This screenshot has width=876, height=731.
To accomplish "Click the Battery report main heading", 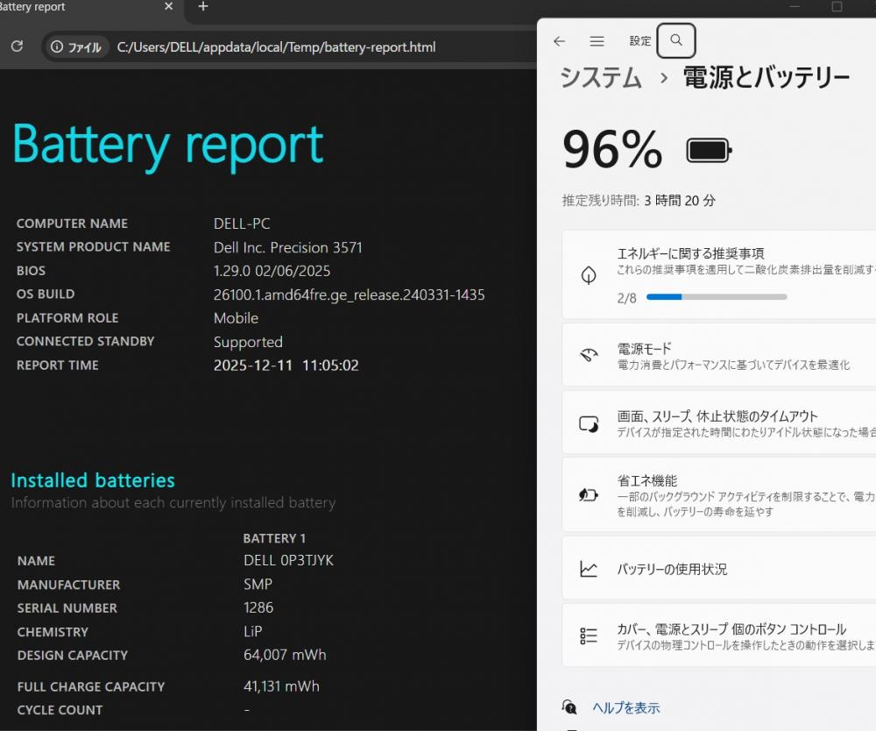I will click(x=168, y=145).
